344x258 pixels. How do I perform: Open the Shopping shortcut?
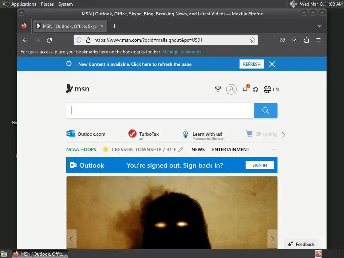pos(261,134)
